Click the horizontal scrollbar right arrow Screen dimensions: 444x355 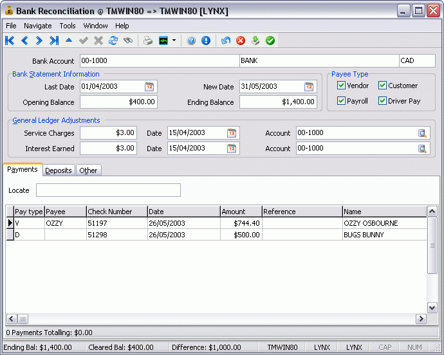tap(422, 319)
